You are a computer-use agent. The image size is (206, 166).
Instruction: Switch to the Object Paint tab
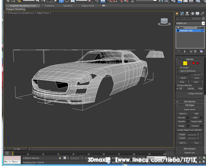(x=88, y=6)
